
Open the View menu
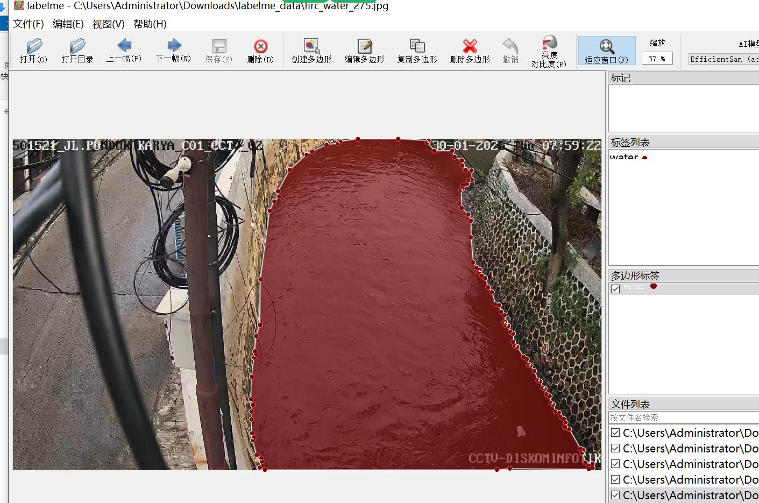[x=108, y=24]
